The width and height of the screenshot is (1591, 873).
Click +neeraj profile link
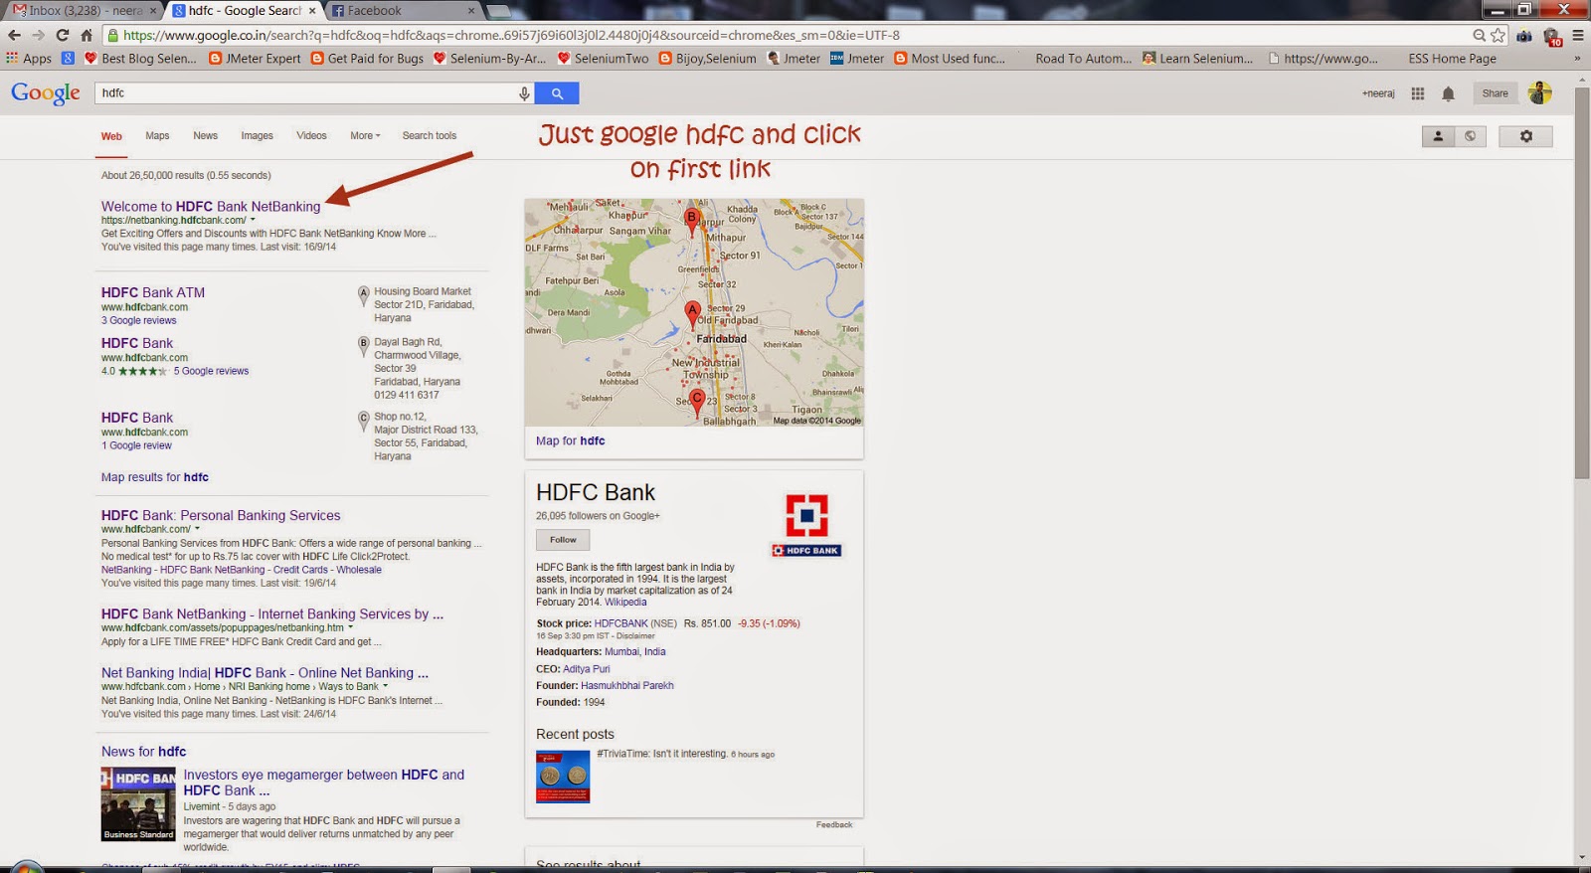(1378, 93)
